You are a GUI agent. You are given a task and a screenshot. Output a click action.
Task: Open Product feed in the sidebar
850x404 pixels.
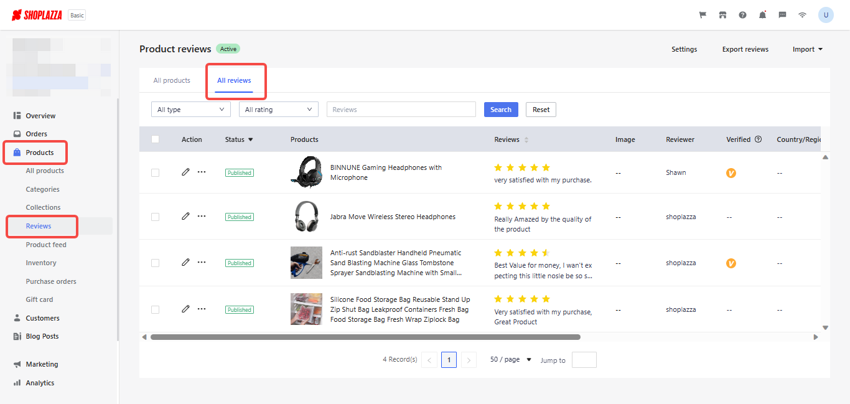(46, 245)
